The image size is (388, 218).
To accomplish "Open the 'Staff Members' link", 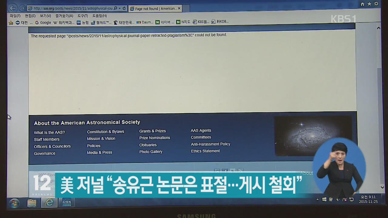I will (47, 140).
